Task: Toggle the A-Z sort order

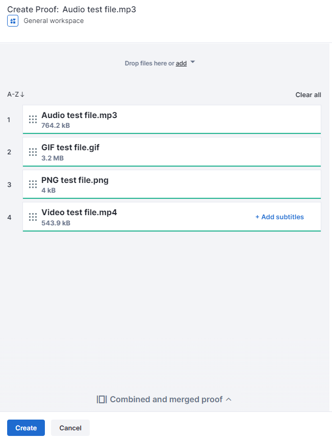Action: (x=16, y=95)
